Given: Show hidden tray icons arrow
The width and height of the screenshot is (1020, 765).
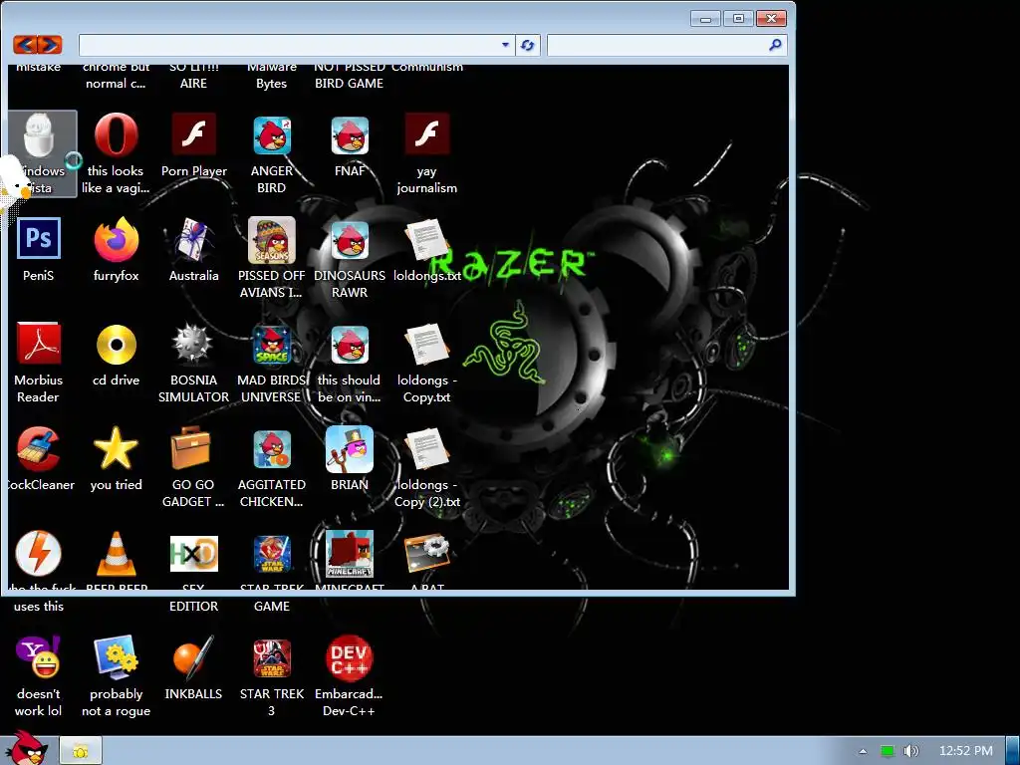Looking at the screenshot, I should [863, 751].
